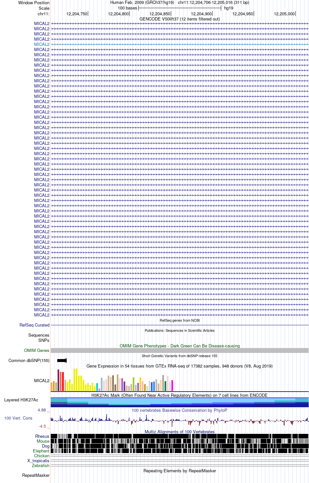The image size is (309, 483).
Task: Click the 100 Vert. Cons track label
Action: tap(18, 418)
